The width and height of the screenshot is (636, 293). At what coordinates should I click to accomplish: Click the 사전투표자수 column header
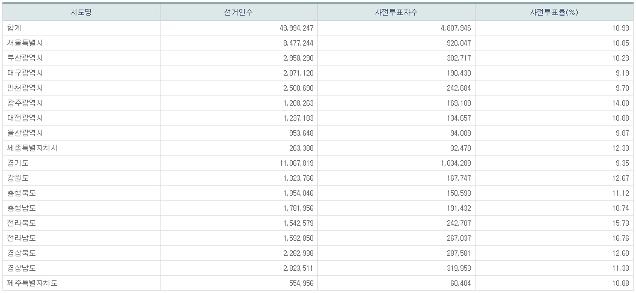pos(396,12)
